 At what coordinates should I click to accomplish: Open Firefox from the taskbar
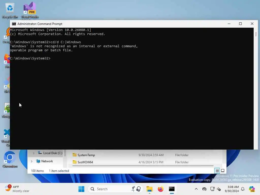coord(160,189)
